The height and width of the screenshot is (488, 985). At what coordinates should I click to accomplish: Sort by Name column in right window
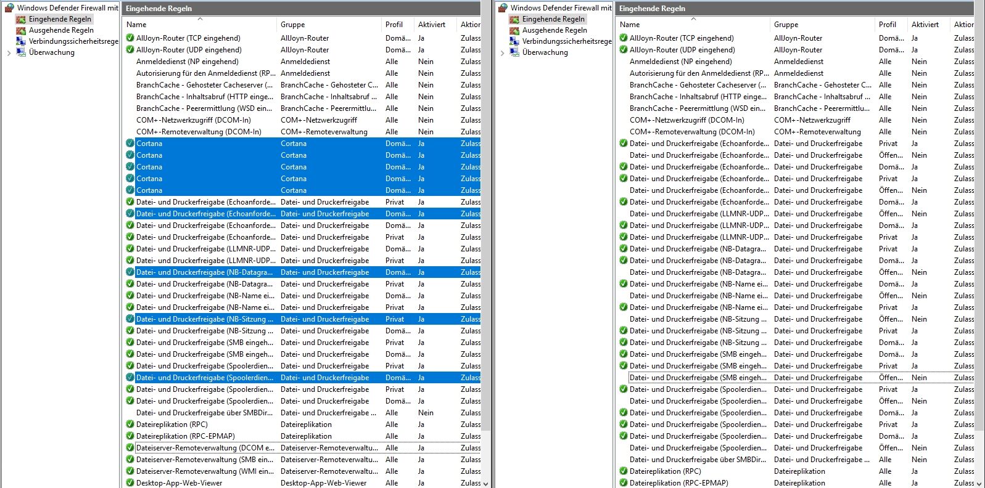[693, 25]
